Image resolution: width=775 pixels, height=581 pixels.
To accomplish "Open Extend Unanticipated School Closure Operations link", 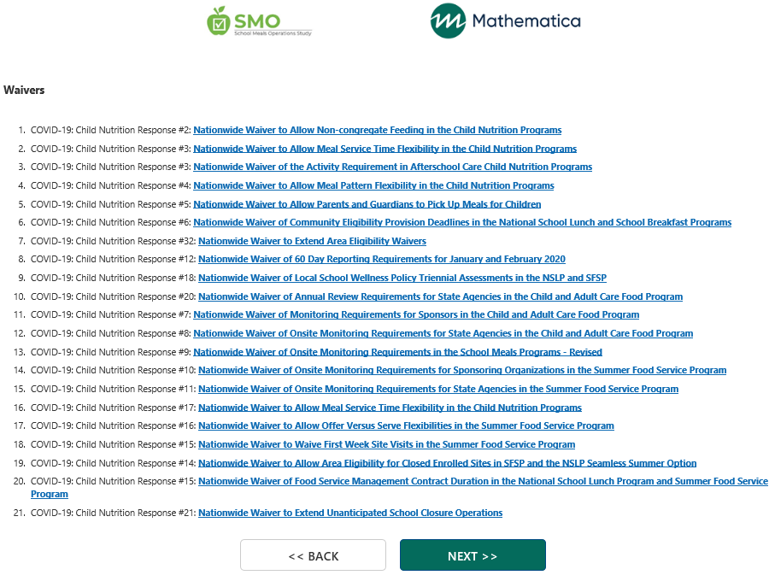I will (350, 514).
